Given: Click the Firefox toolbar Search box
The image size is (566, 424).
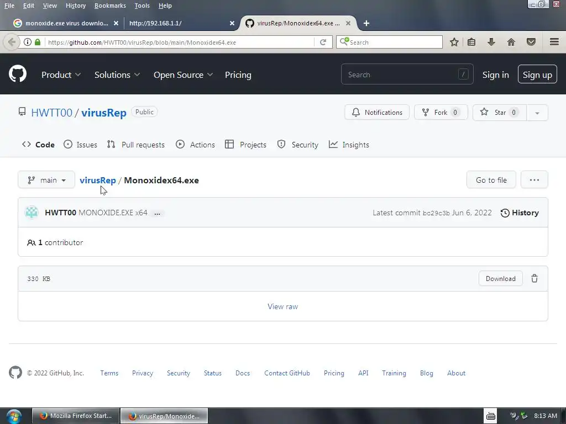Looking at the screenshot, I should (389, 42).
